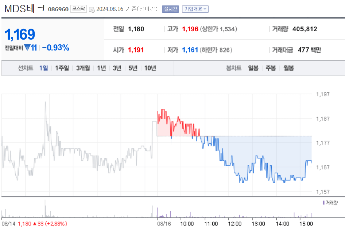Click the 14:00 x-axis time label
This screenshot has width=345, height=236.
(283, 224)
